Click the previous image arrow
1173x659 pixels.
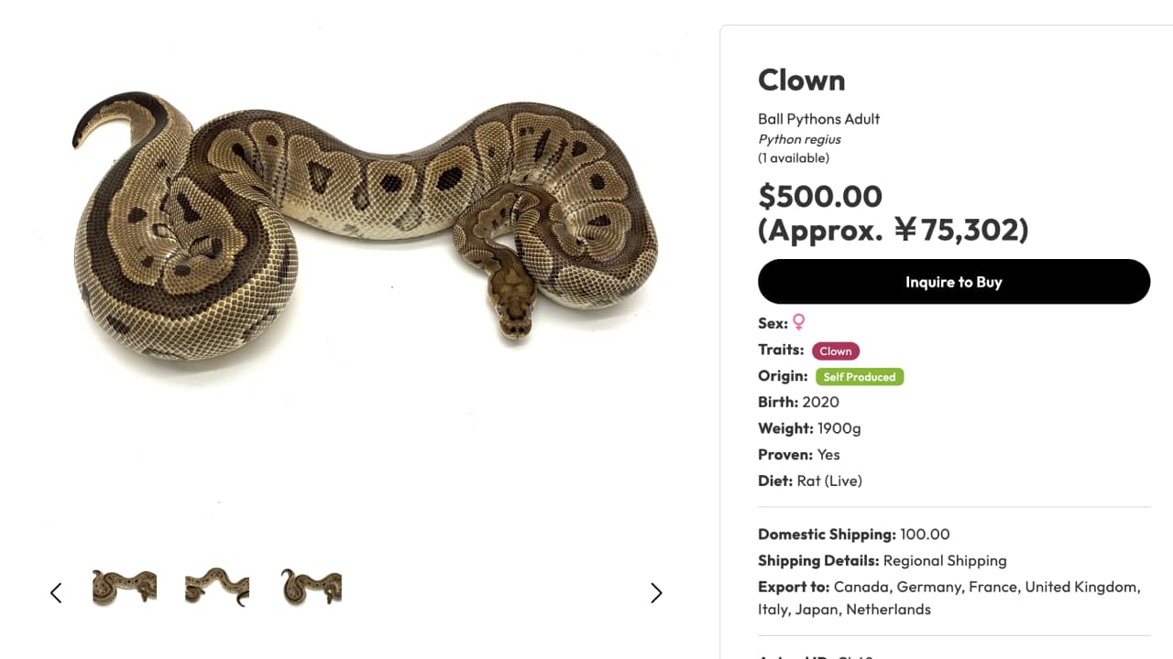(x=56, y=593)
